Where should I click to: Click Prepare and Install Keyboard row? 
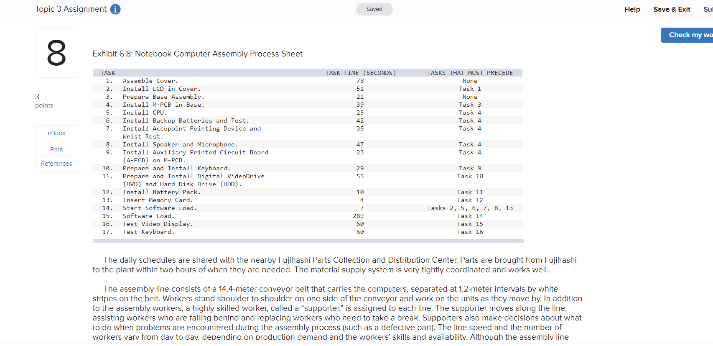click(x=308, y=168)
